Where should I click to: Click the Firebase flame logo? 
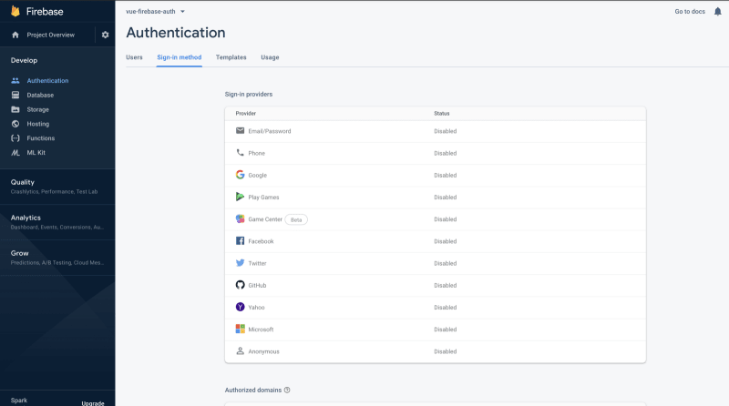(15, 11)
